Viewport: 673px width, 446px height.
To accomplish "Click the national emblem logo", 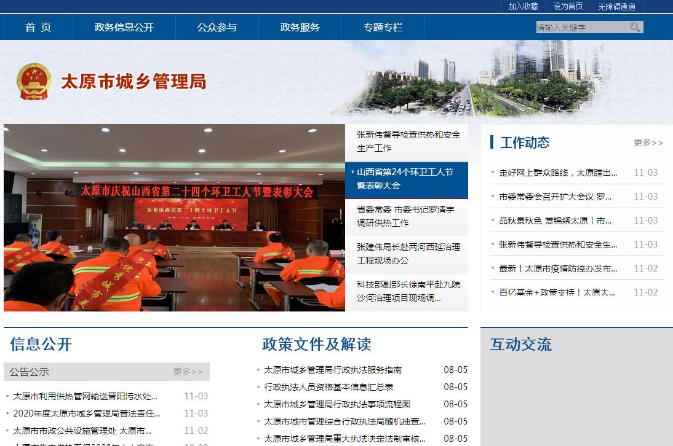I will [x=34, y=81].
